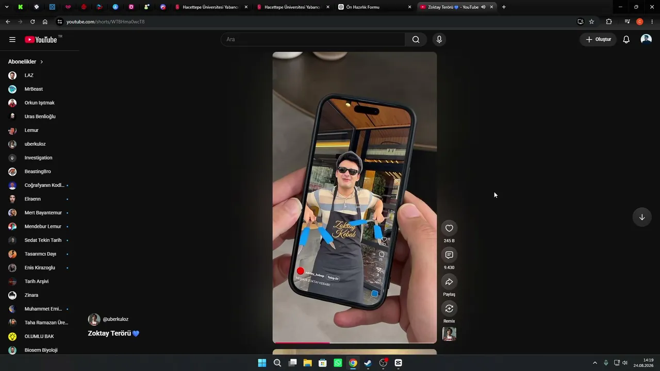Close the Zoktay Terörü YouTube tab
Viewport: 660px width, 371px height.
491,7
